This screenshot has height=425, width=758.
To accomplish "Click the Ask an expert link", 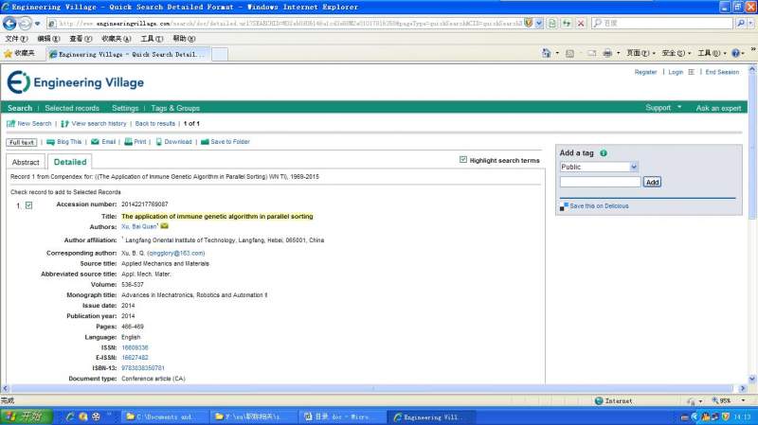I will point(718,108).
